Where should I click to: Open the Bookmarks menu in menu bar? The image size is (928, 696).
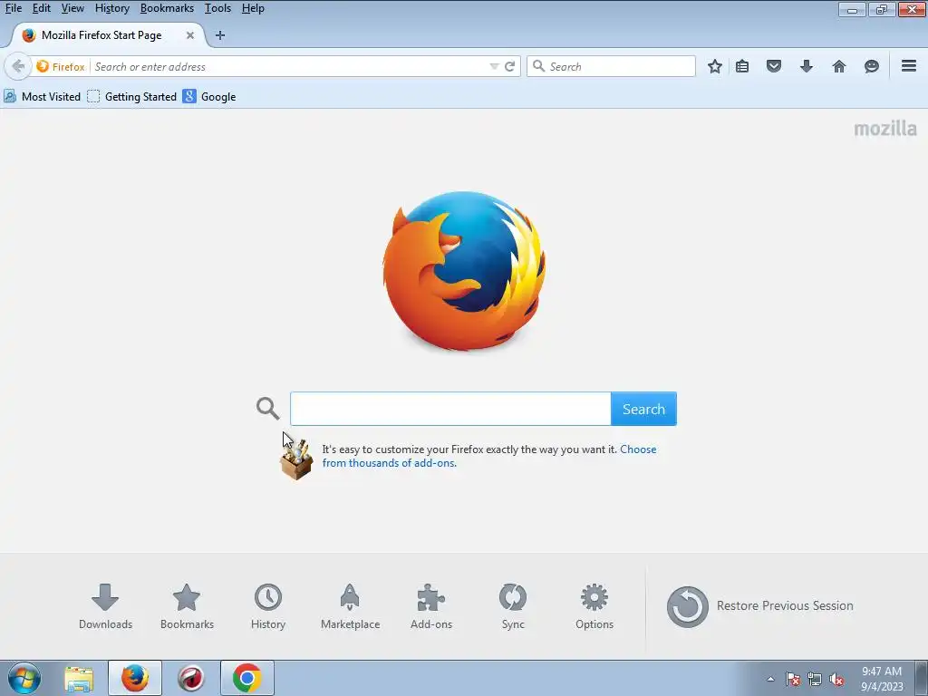[x=167, y=8]
